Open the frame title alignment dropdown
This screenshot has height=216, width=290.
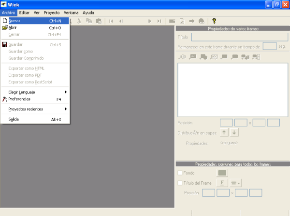tap(235, 183)
